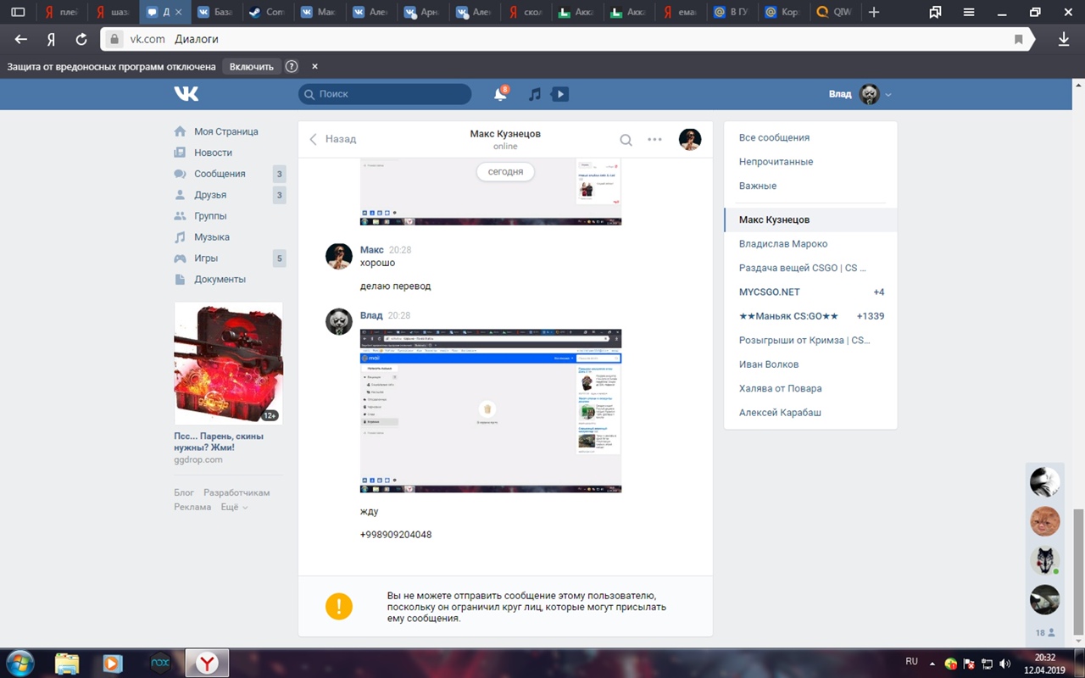
Task: Open the browser hamburger menu
Action: pos(969,12)
